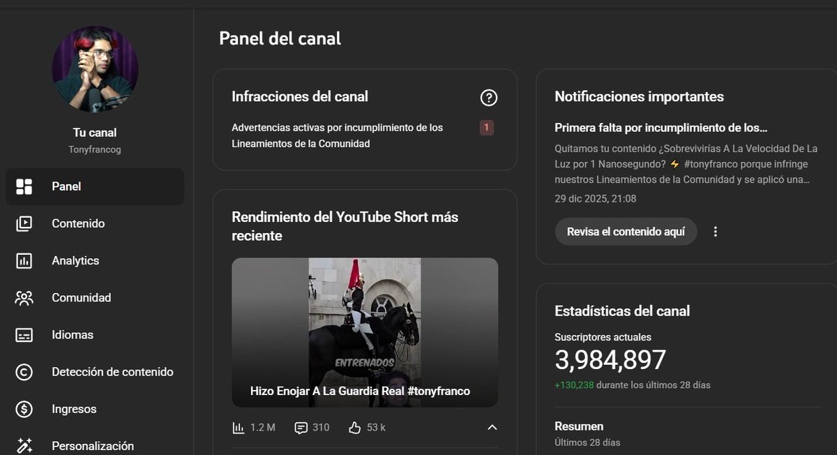Click the Suscriptores actuales label
Viewport: 837px width, 455px height.
(x=603, y=337)
